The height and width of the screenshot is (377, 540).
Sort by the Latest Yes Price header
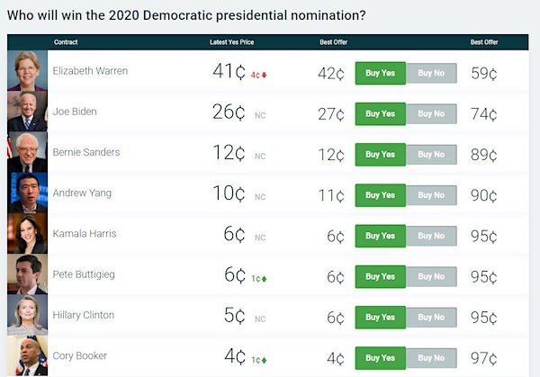(x=232, y=42)
